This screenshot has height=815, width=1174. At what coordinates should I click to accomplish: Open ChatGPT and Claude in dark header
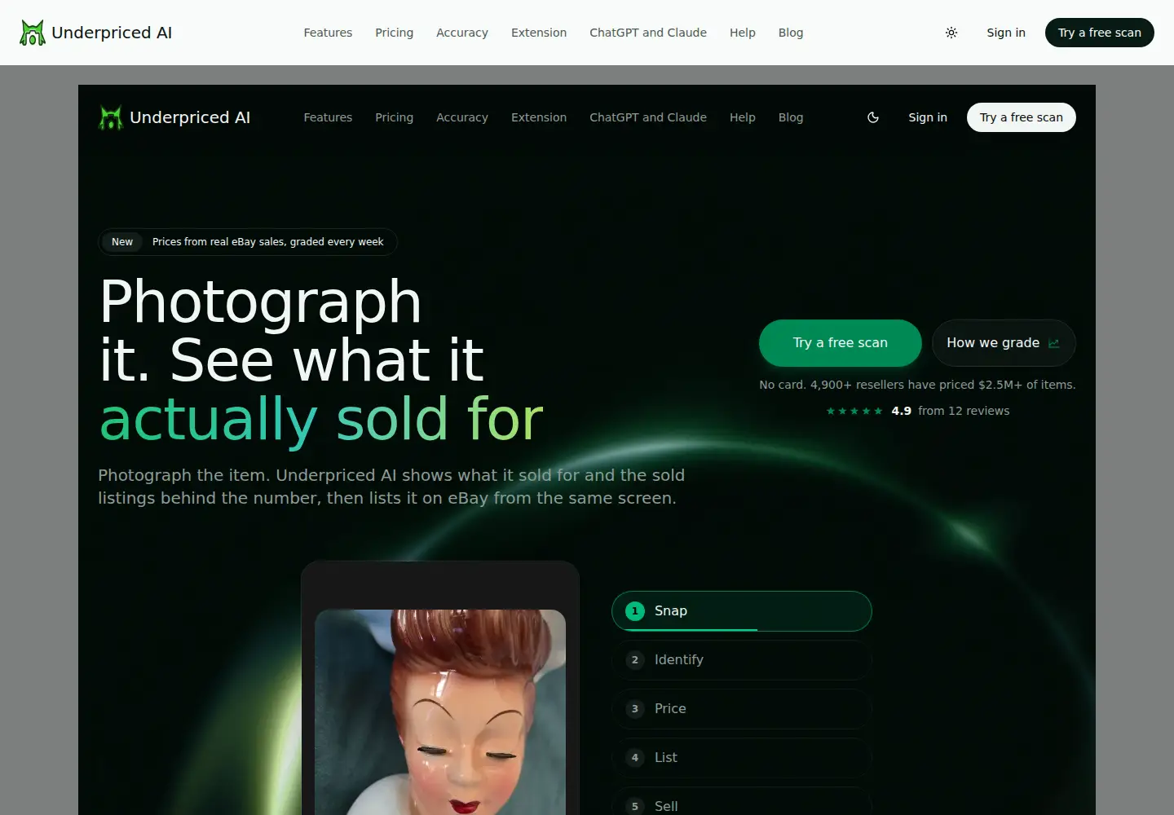point(648,117)
